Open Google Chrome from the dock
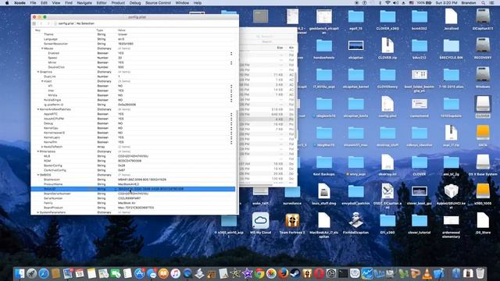The width and height of the screenshot is (500, 281). coord(259,273)
